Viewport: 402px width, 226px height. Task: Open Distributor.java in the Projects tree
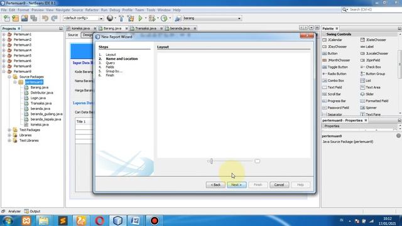tap(41, 93)
